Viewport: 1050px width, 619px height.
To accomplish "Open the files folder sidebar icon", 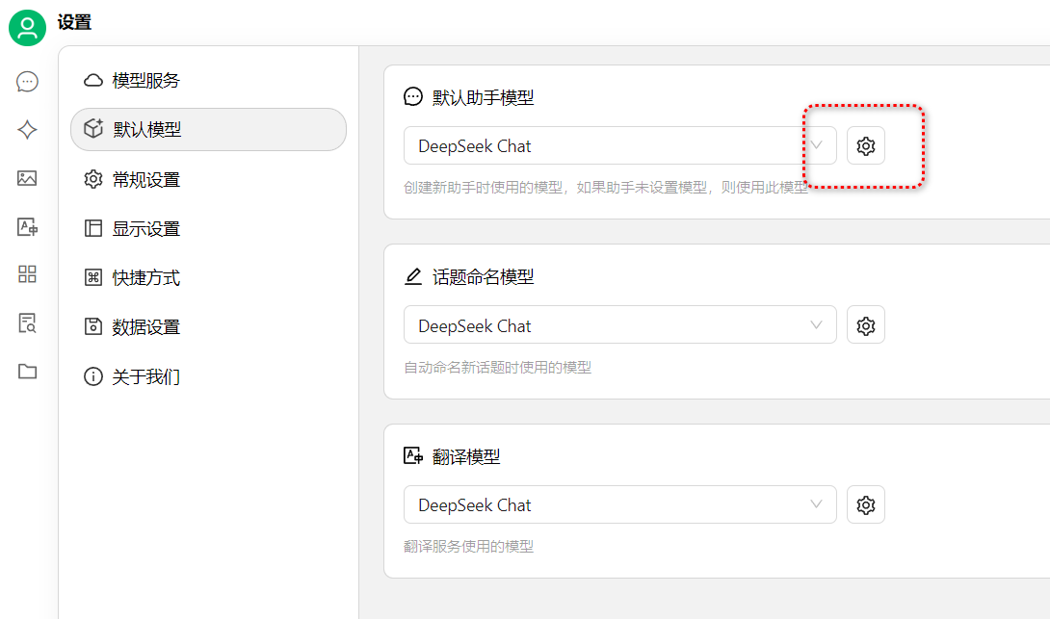I will [x=27, y=372].
